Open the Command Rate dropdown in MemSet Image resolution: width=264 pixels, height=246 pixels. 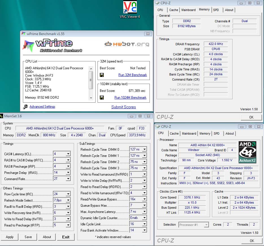pyautogui.click(x=68, y=179)
